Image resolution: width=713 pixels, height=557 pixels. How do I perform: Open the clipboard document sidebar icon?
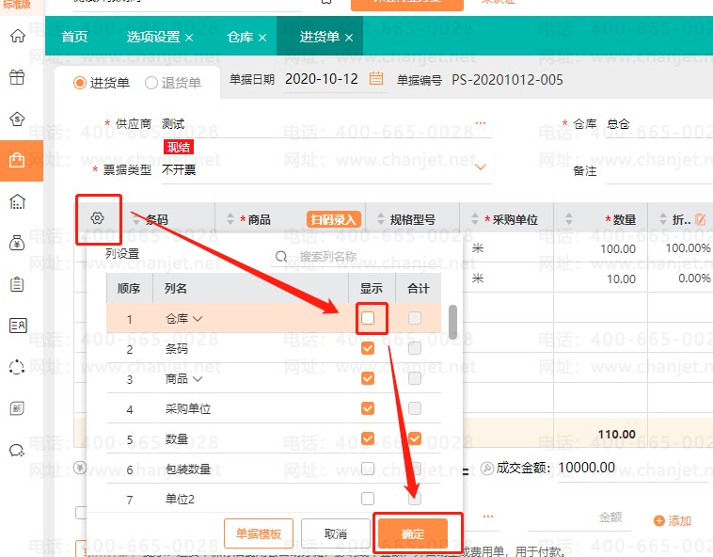17,284
